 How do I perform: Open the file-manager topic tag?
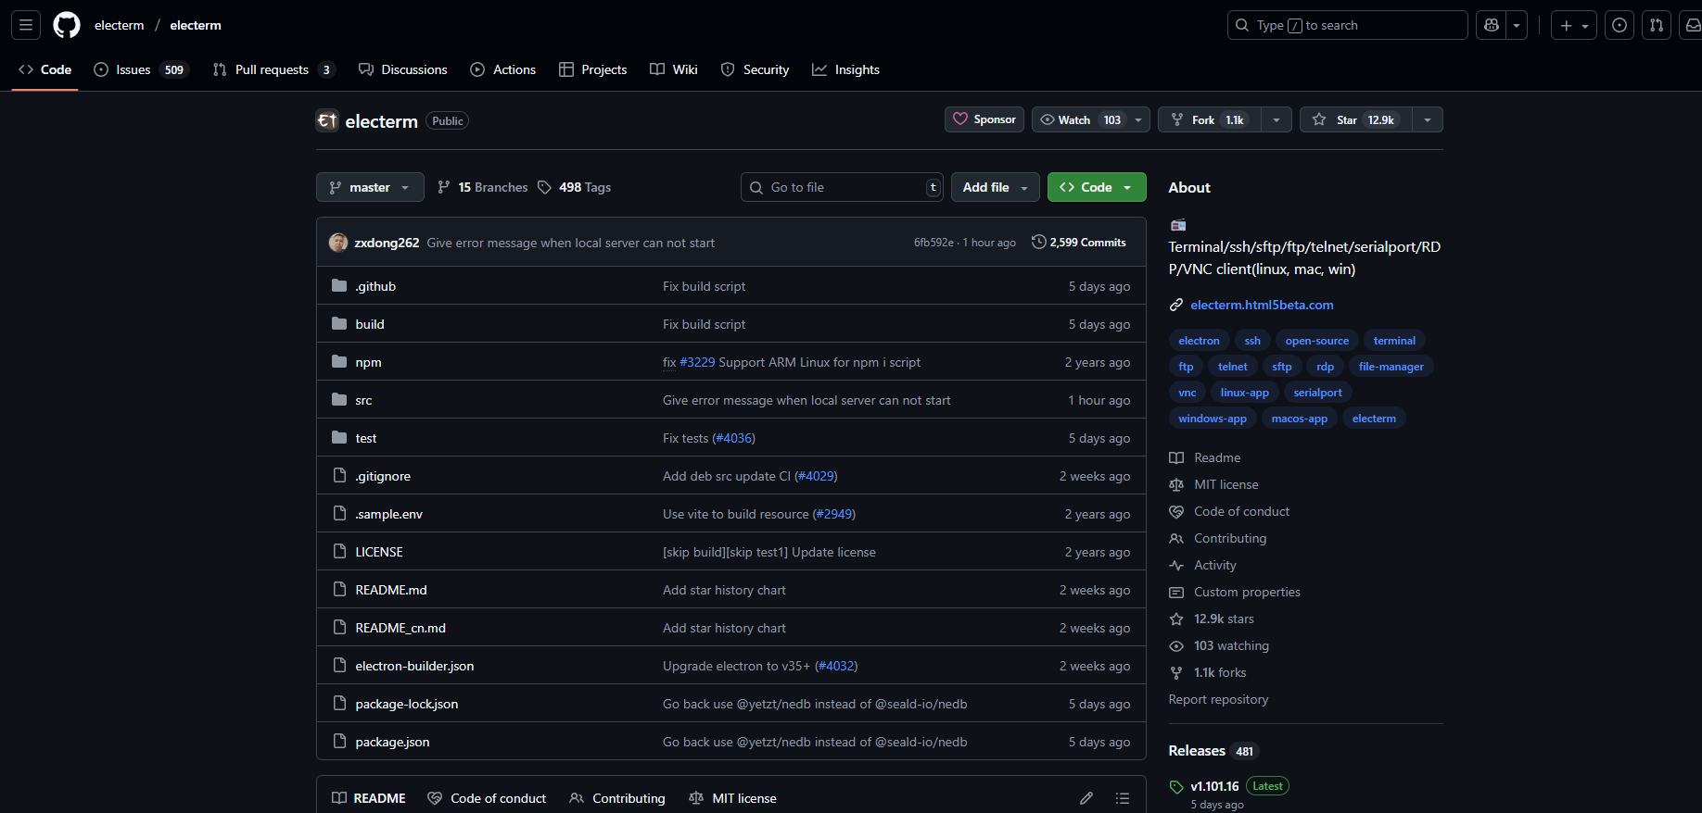(1391, 367)
